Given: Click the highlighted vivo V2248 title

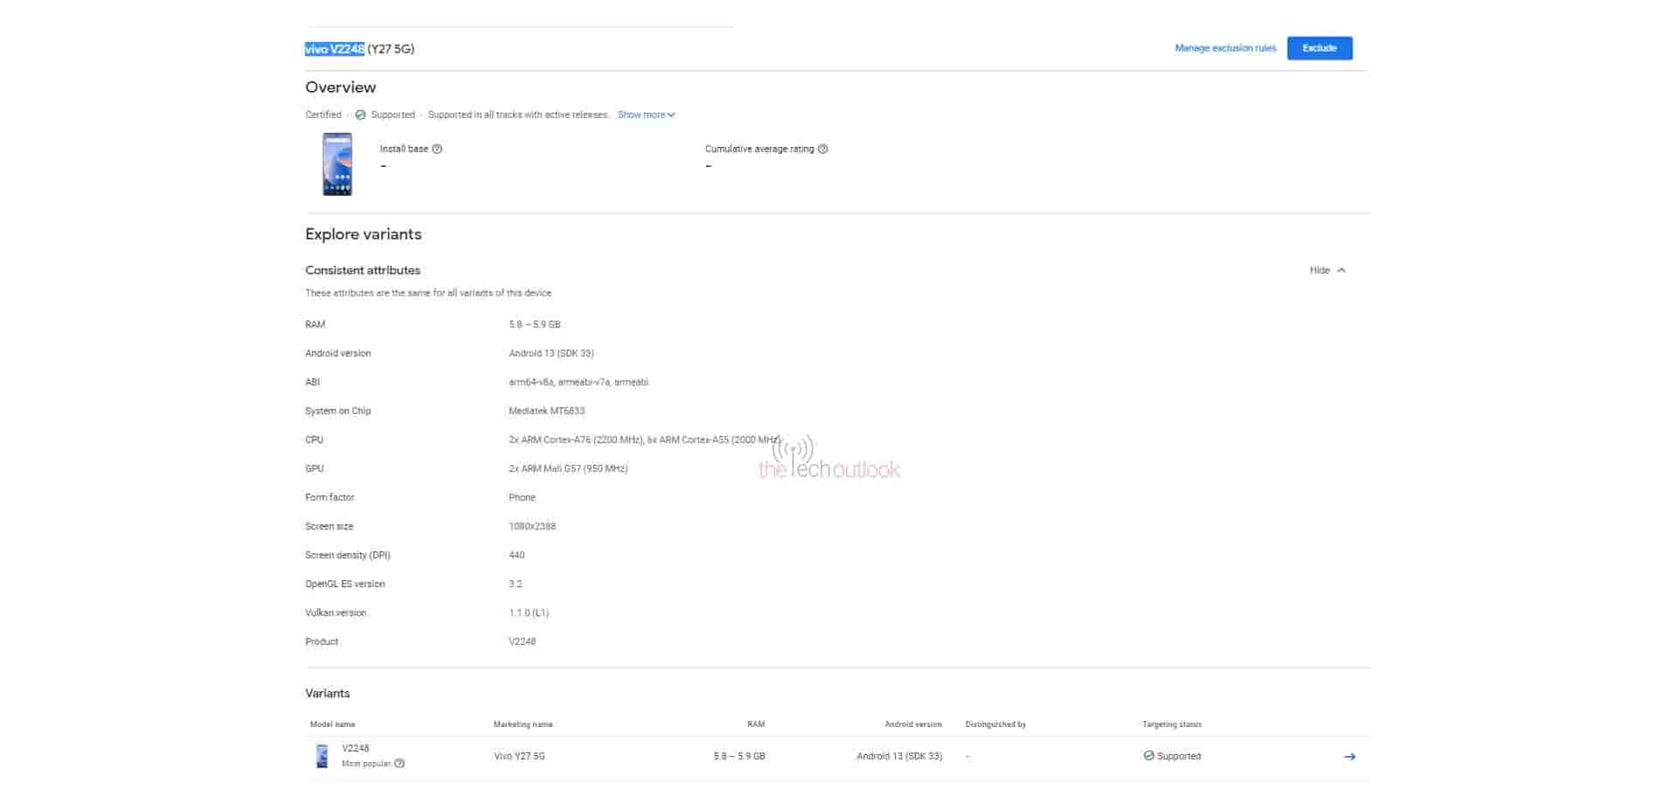Looking at the screenshot, I should (334, 49).
